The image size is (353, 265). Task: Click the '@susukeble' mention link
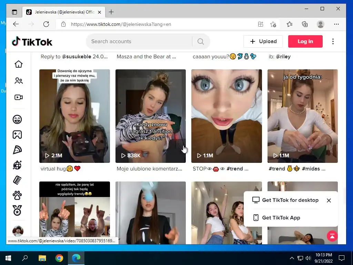pyautogui.click(x=77, y=57)
